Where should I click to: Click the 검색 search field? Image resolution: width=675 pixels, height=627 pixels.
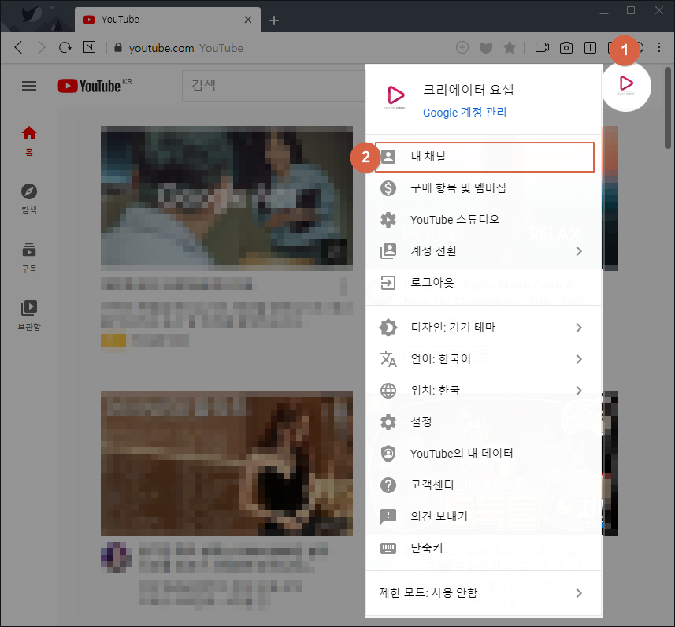273,86
